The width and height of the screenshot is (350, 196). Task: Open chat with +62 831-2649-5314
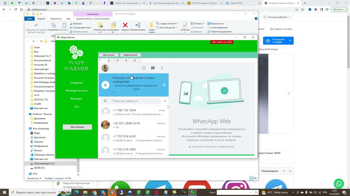click(x=133, y=125)
